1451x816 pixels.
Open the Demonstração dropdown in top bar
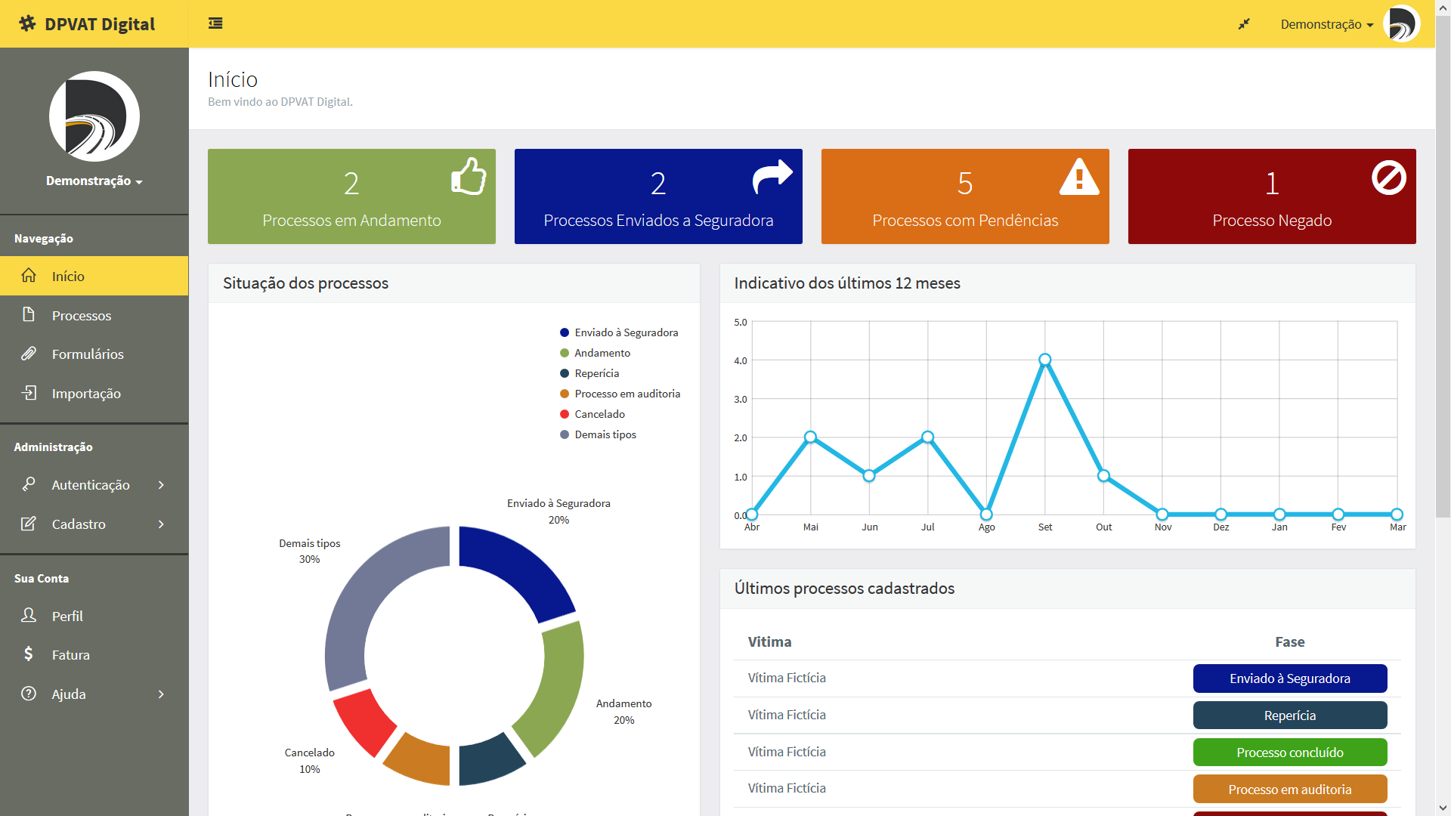pos(1326,24)
